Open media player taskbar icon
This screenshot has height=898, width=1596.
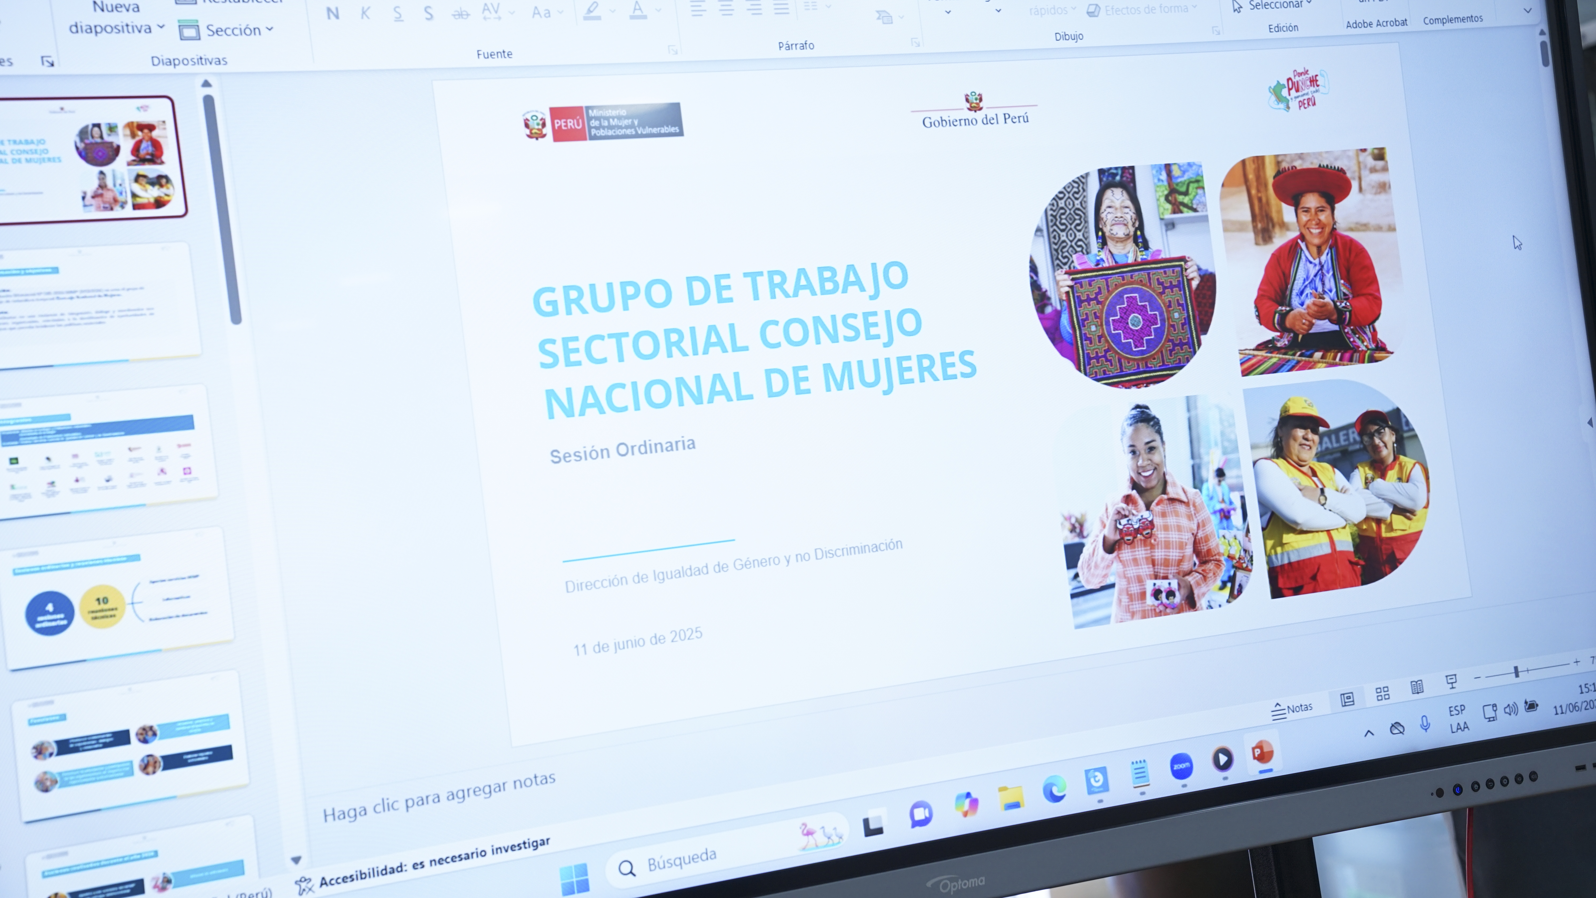tap(1222, 759)
